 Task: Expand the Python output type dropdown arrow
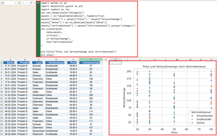click(34, 3)
